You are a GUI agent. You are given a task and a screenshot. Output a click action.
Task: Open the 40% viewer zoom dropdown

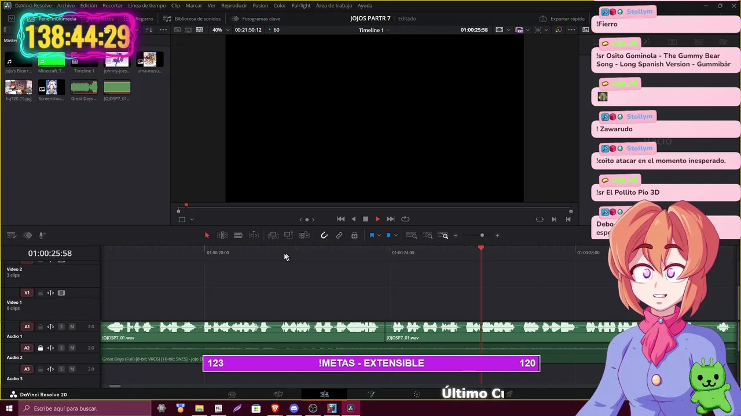pos(220,30)
